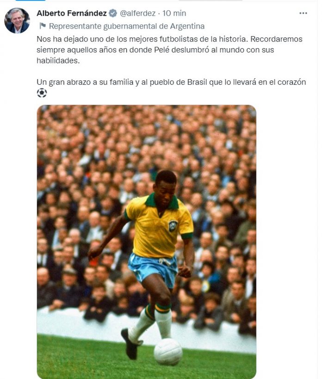Click the white soccer ball in the photo
Screen dimensions: 322x379
coord(168,351)
